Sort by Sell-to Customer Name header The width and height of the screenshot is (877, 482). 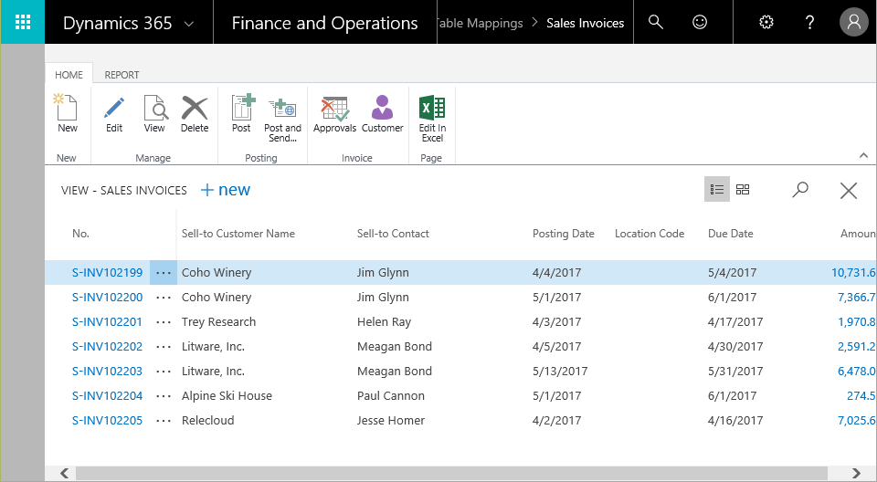click(238, 234)
